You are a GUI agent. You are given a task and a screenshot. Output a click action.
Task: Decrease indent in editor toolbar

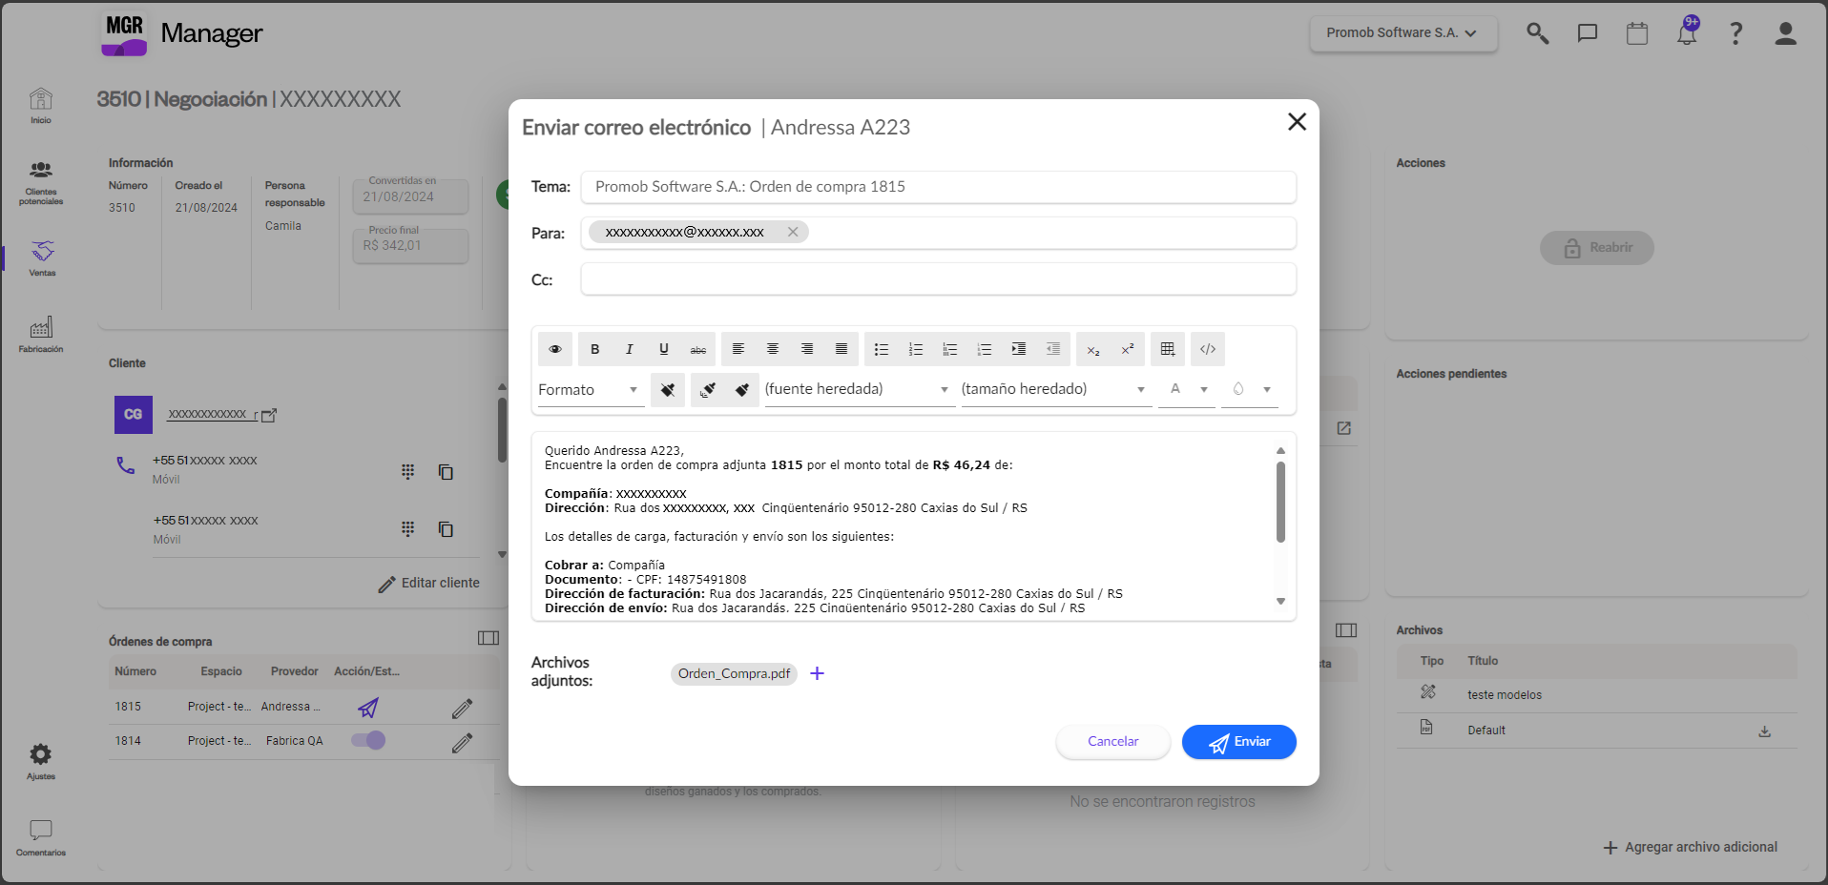(1053, 349)
